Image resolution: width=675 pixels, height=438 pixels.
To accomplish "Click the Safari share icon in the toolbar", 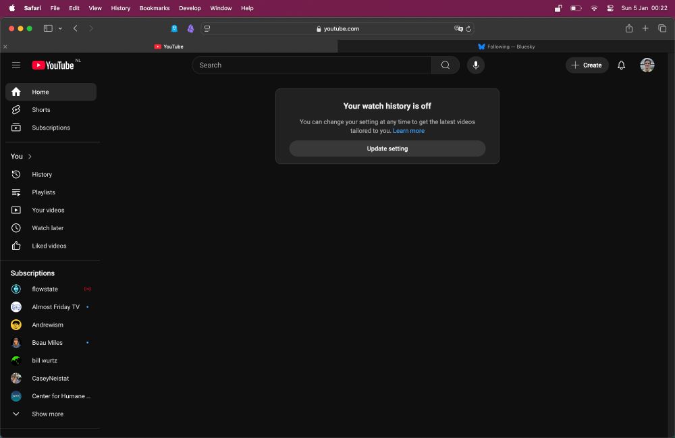I will [x=628, y=28].
